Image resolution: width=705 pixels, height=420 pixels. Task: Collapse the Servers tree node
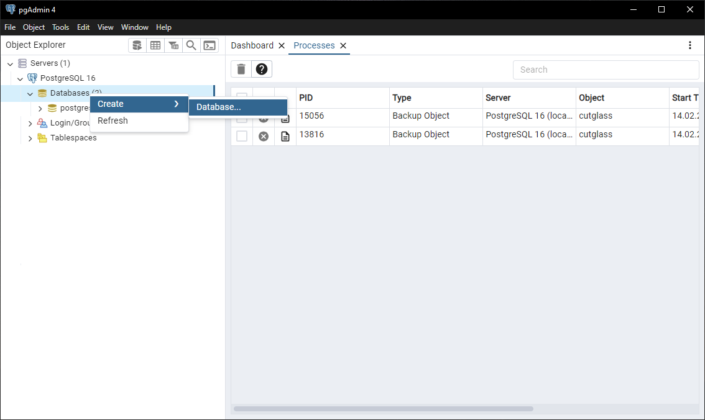click(10, 63)
